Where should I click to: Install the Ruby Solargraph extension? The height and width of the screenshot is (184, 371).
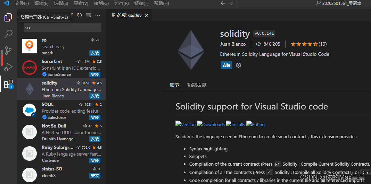(x=95, y=160)
